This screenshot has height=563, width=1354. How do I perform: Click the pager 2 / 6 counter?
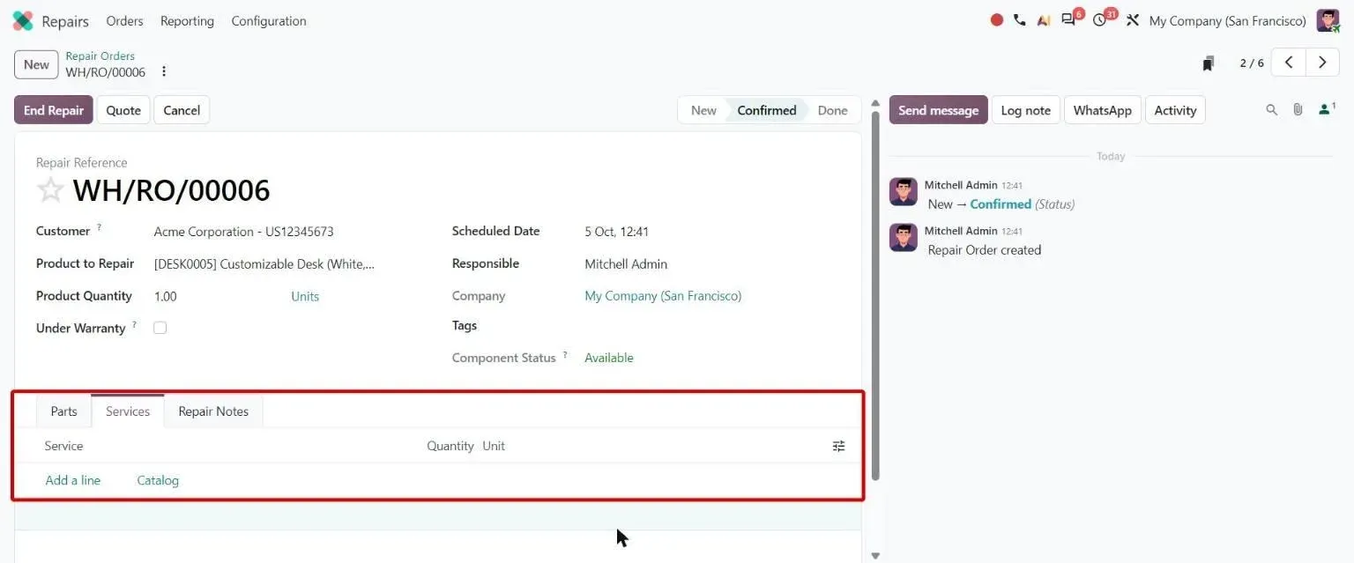(x=1252, y=63)
